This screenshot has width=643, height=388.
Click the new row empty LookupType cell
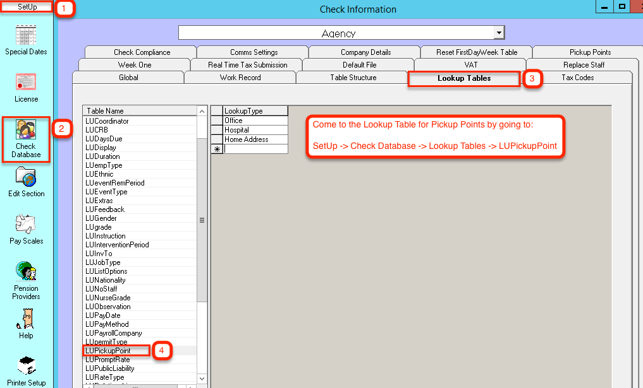[255, 150]
